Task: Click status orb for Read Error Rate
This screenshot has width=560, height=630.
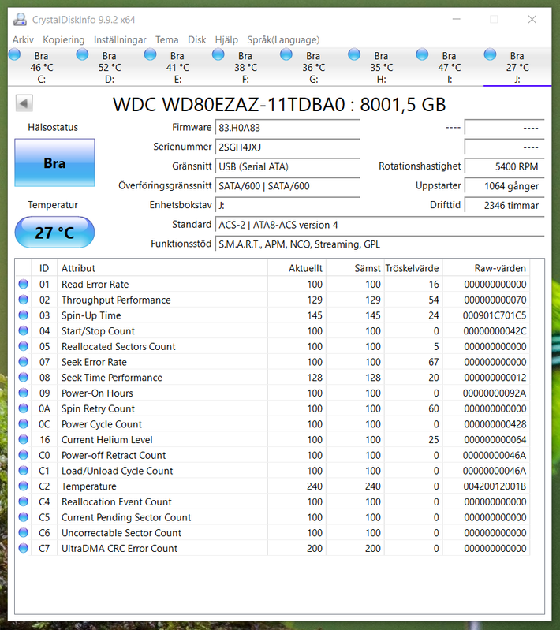Action: (24, 284)
